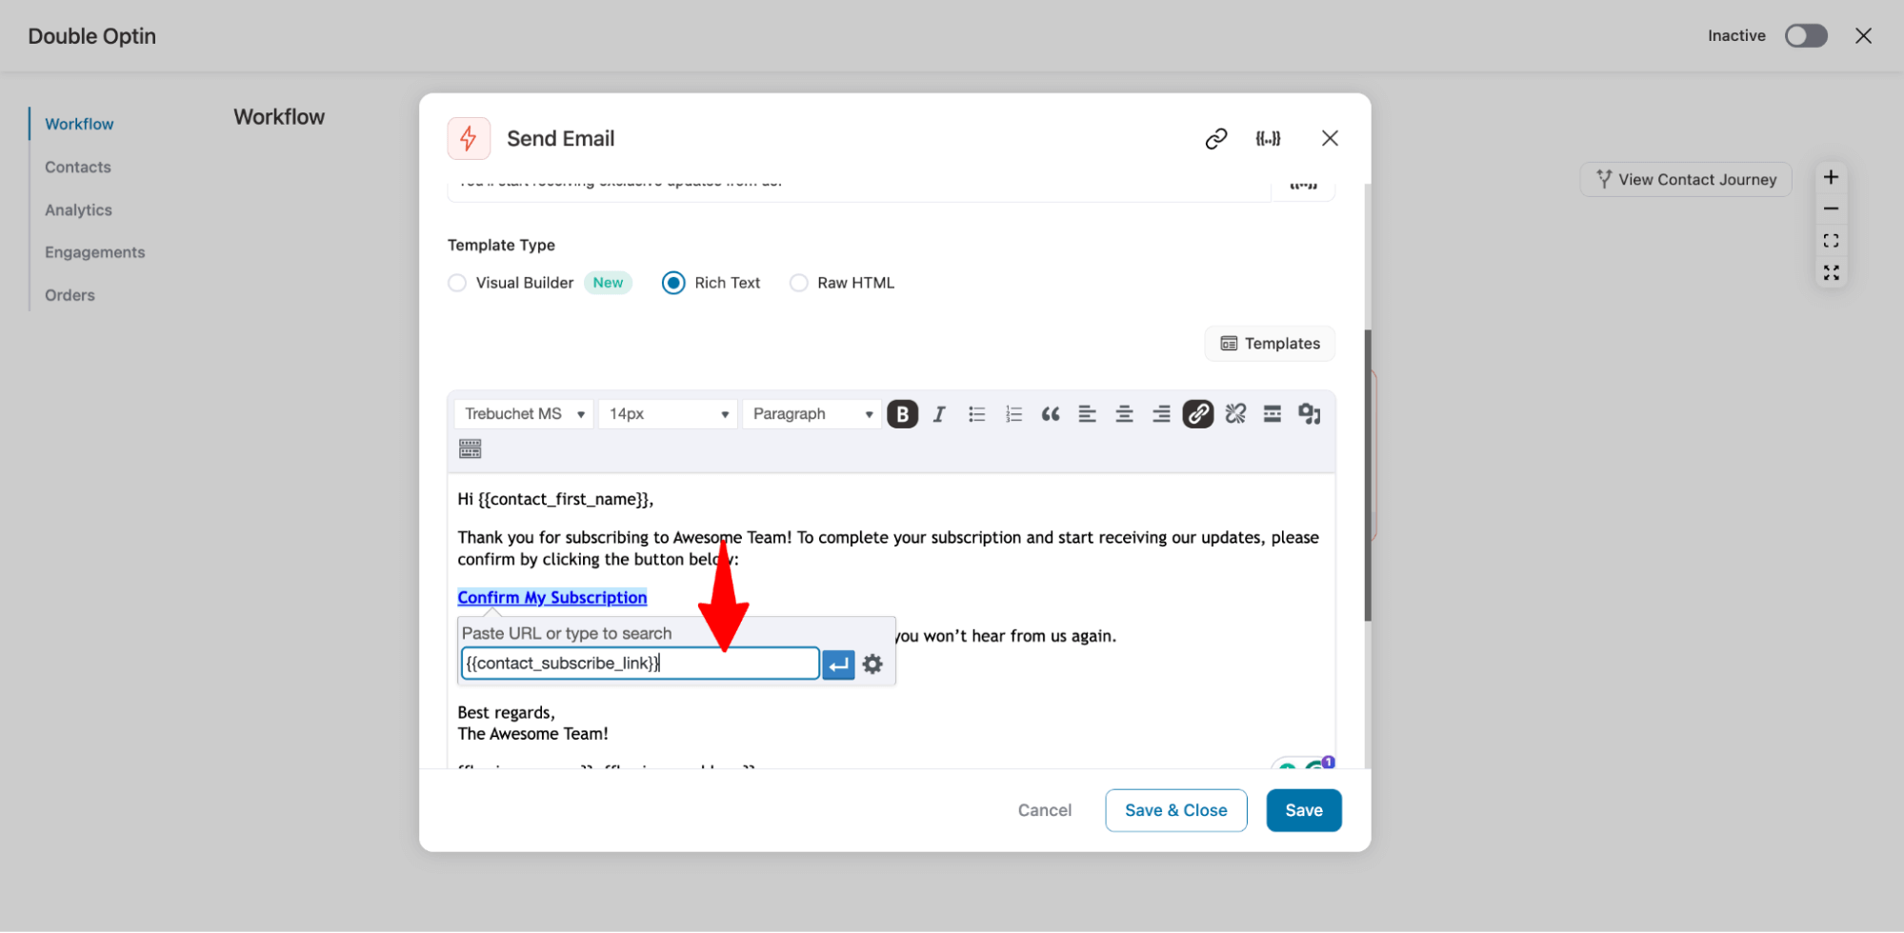
Task: Remove link with the unlink icon
Action: tap(1235, 414)
